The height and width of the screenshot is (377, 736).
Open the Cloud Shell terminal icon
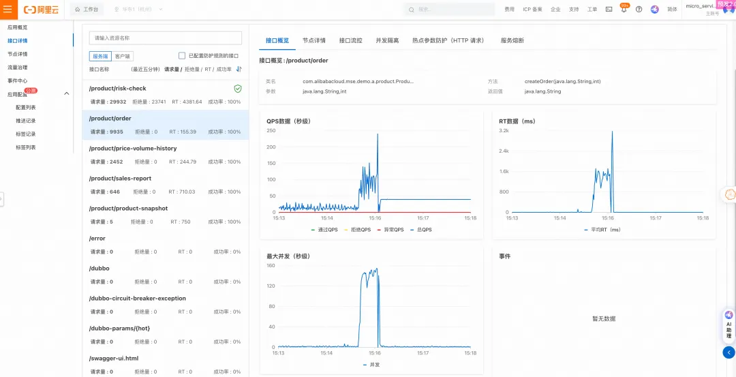(x=609, y=10)
